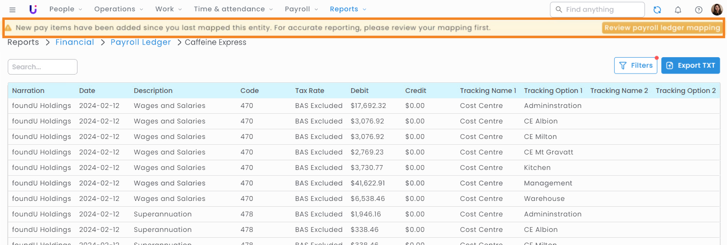Open the notifications bell
Viewport: 727px width, 245px height.
(x=678, y=10)
